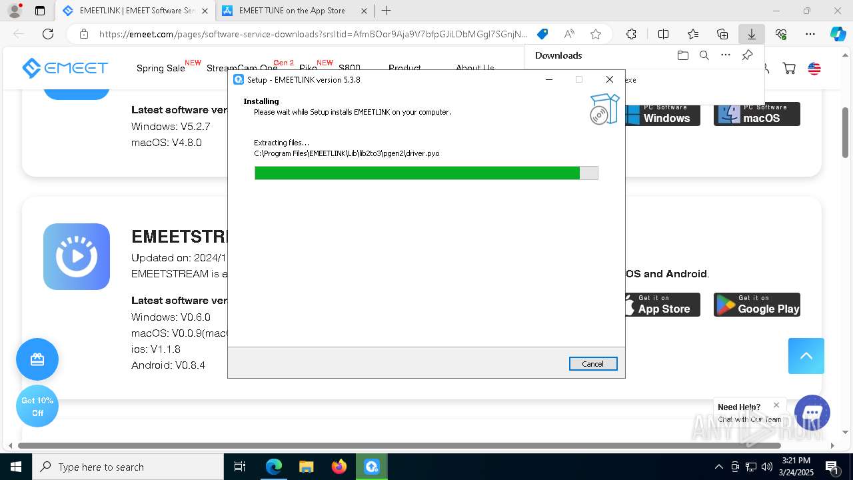Open volume control in system tray
The width and height of the screenshot is (853, 480).
767,467
